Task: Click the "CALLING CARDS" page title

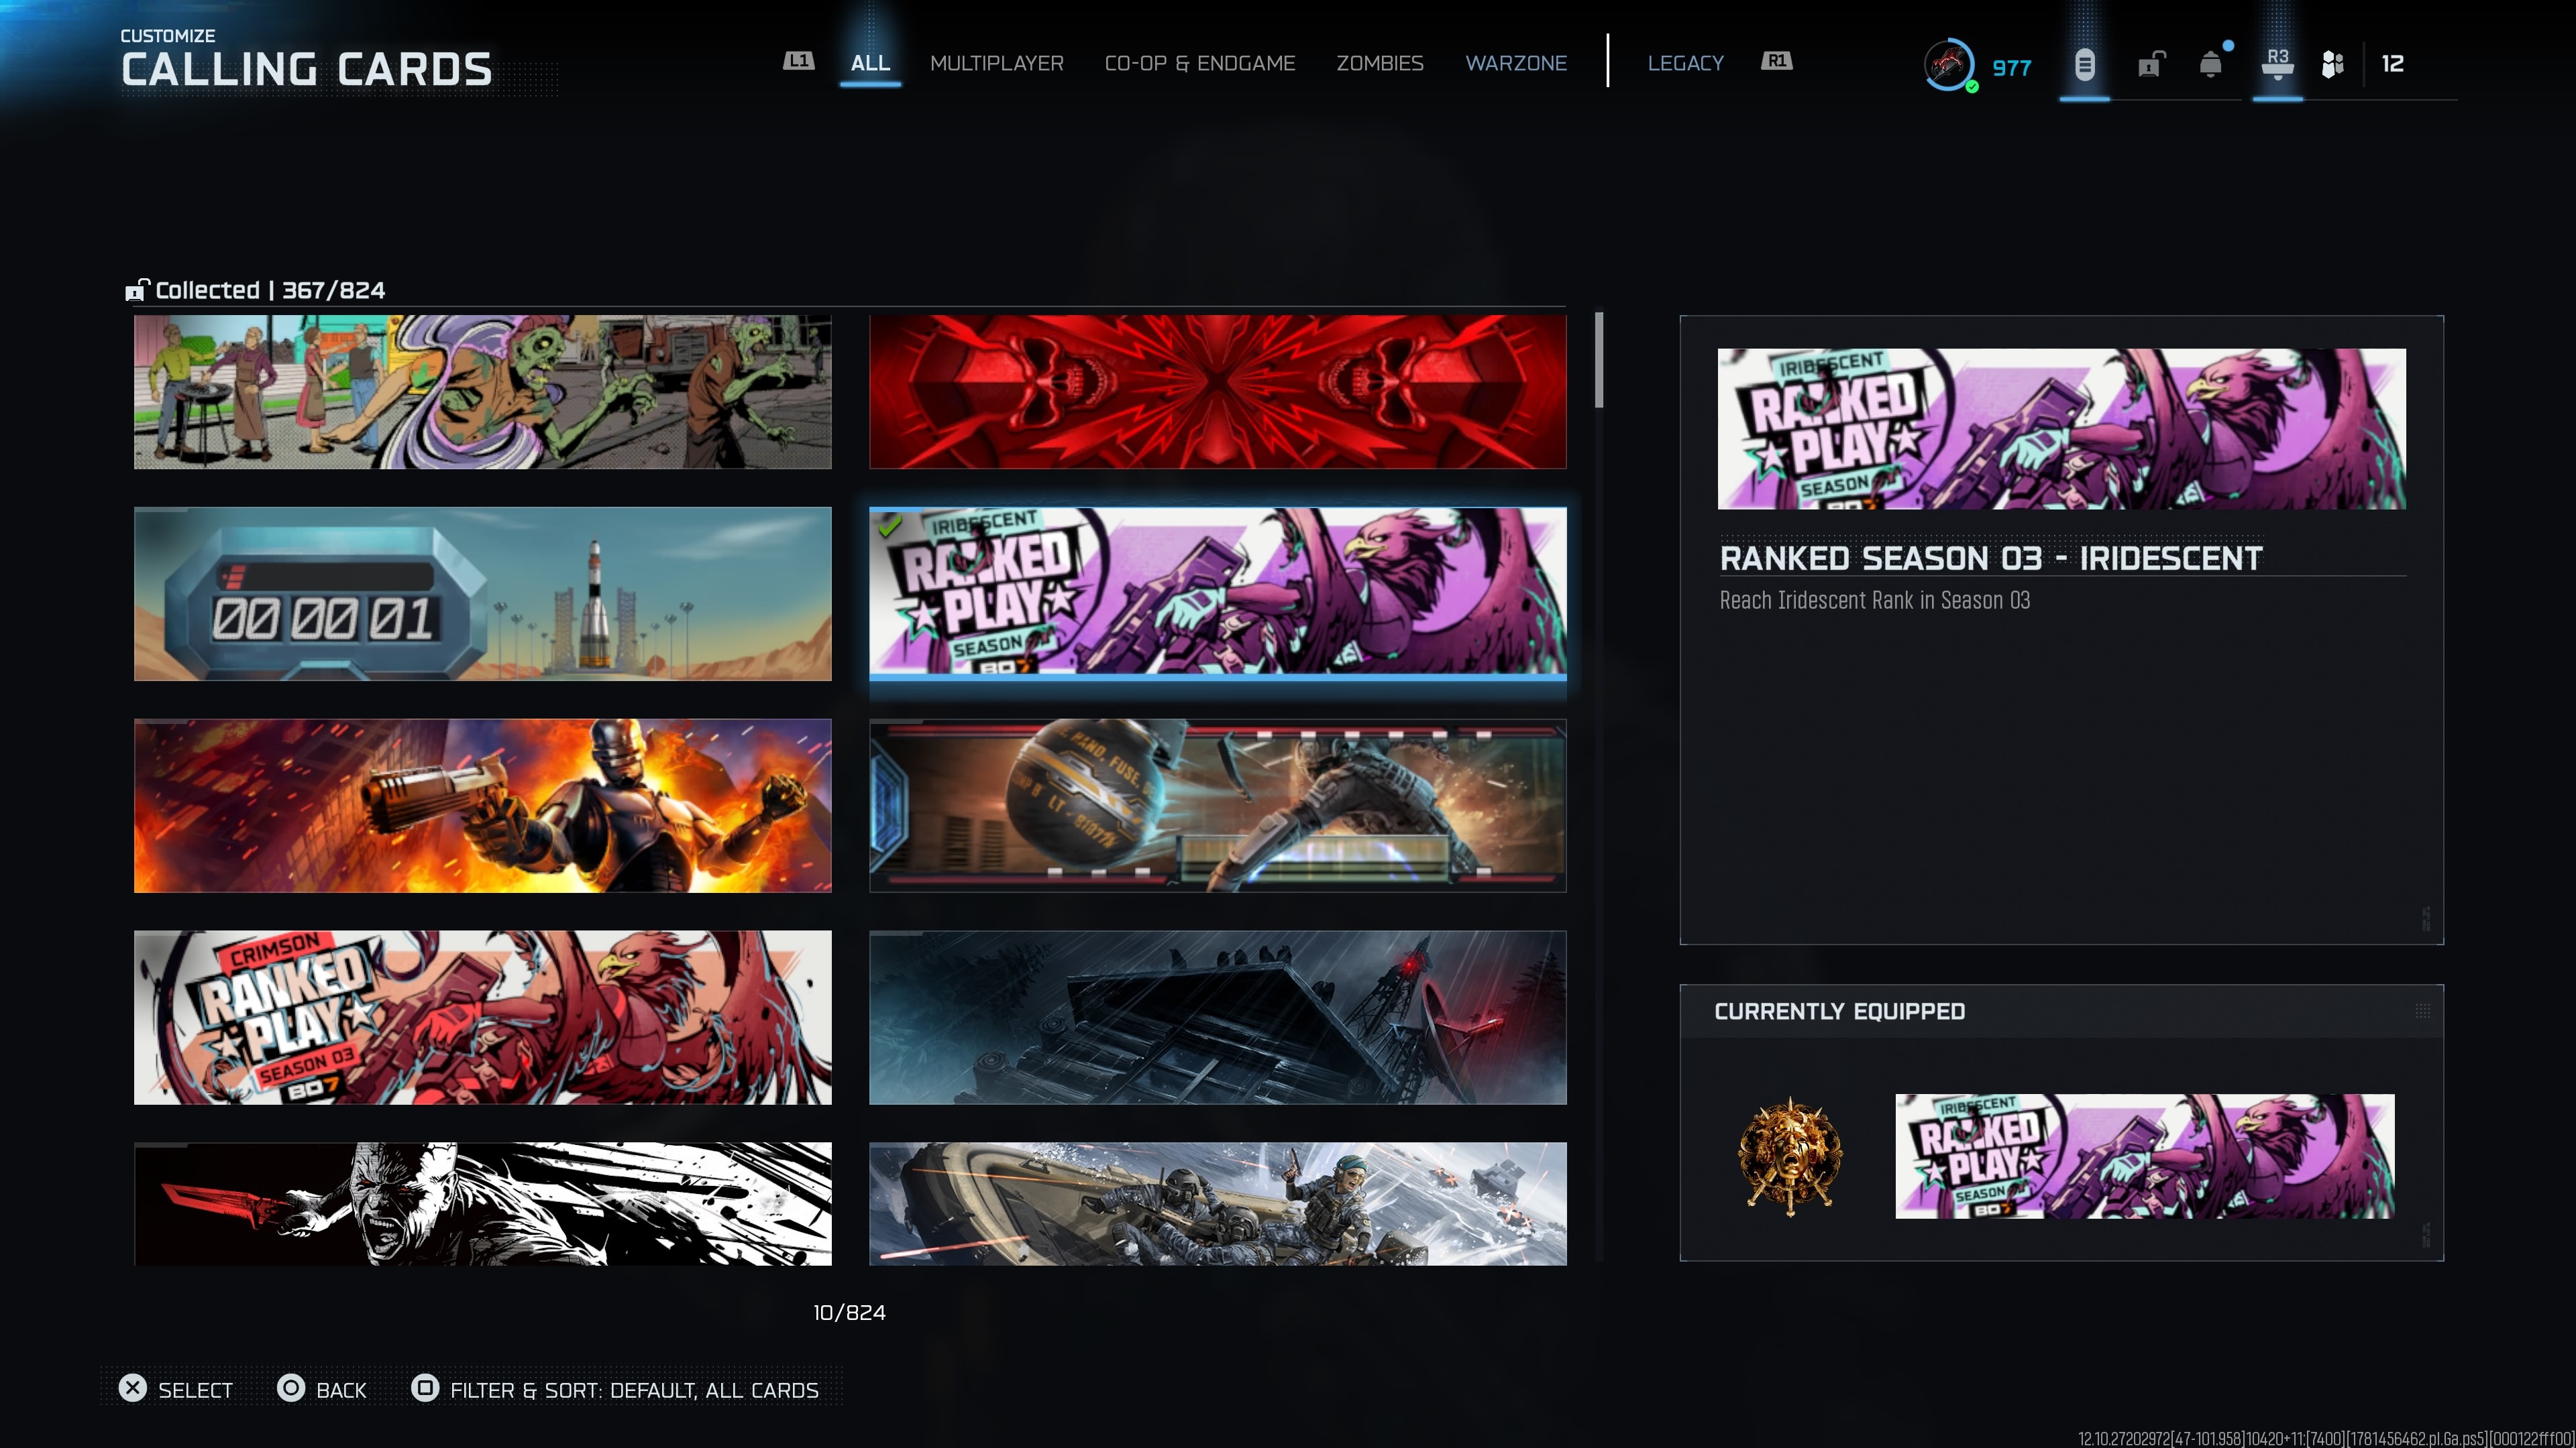Action: point(307,70)
